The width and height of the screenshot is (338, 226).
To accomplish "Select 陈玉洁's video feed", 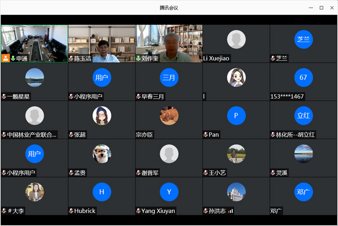I will pyautogui.click(x=102, y=44).
